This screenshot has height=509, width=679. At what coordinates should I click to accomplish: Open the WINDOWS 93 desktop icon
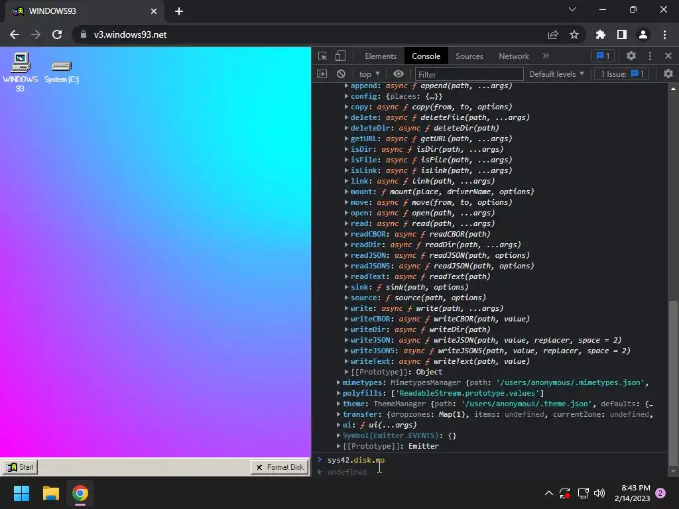[20, 72]
